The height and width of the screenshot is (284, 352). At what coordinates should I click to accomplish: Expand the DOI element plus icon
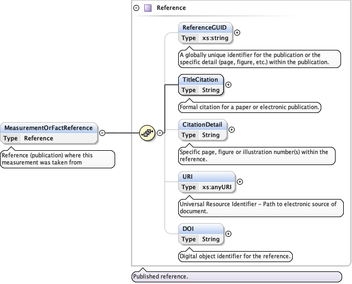click(228, 234)
